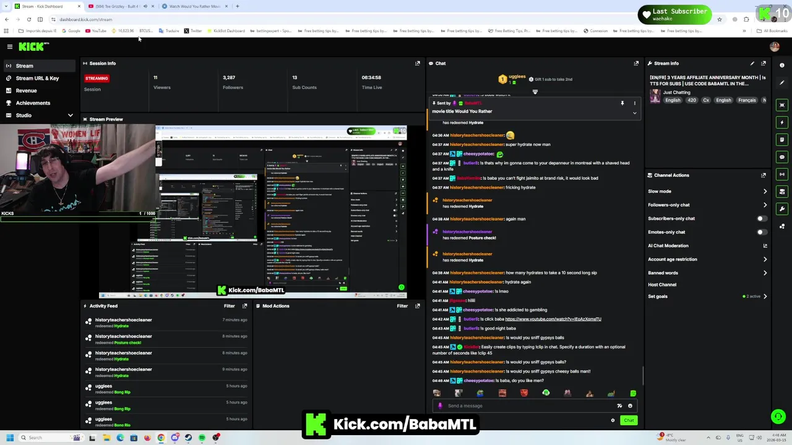Open the emoji picker in chat input
This screenshot has width=792, height=445.
(630, 406)
